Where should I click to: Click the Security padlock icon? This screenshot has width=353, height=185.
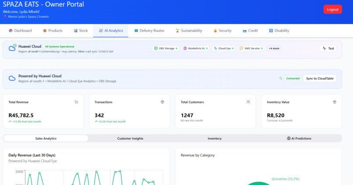(215, 31)
